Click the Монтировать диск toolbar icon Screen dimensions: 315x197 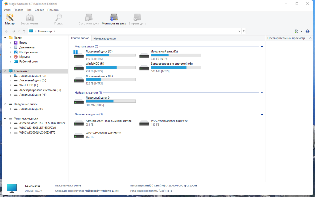(114, 19)
